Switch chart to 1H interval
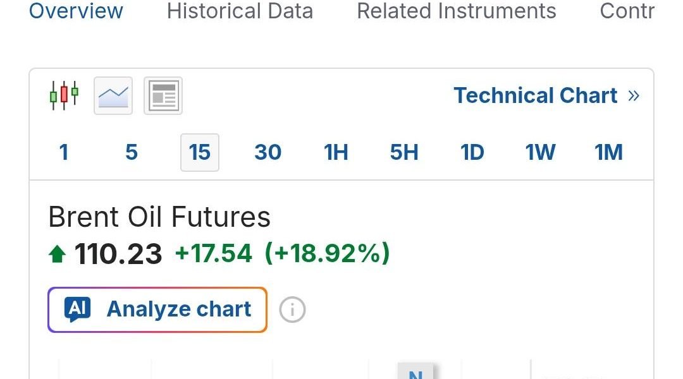This screenshot has height=379, width=683. click(x=336, y=153)
